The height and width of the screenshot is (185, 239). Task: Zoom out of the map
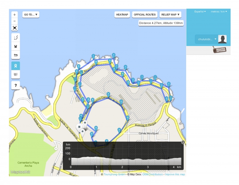(15, 21)
